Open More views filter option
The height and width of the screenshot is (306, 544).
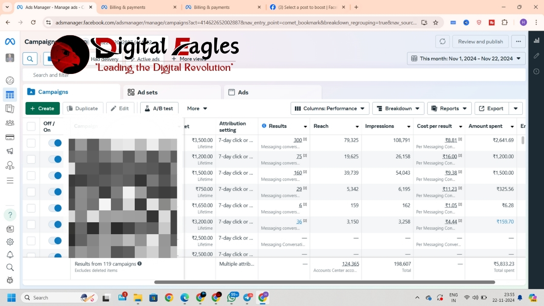pyautogui.click(x=189, y=59)
